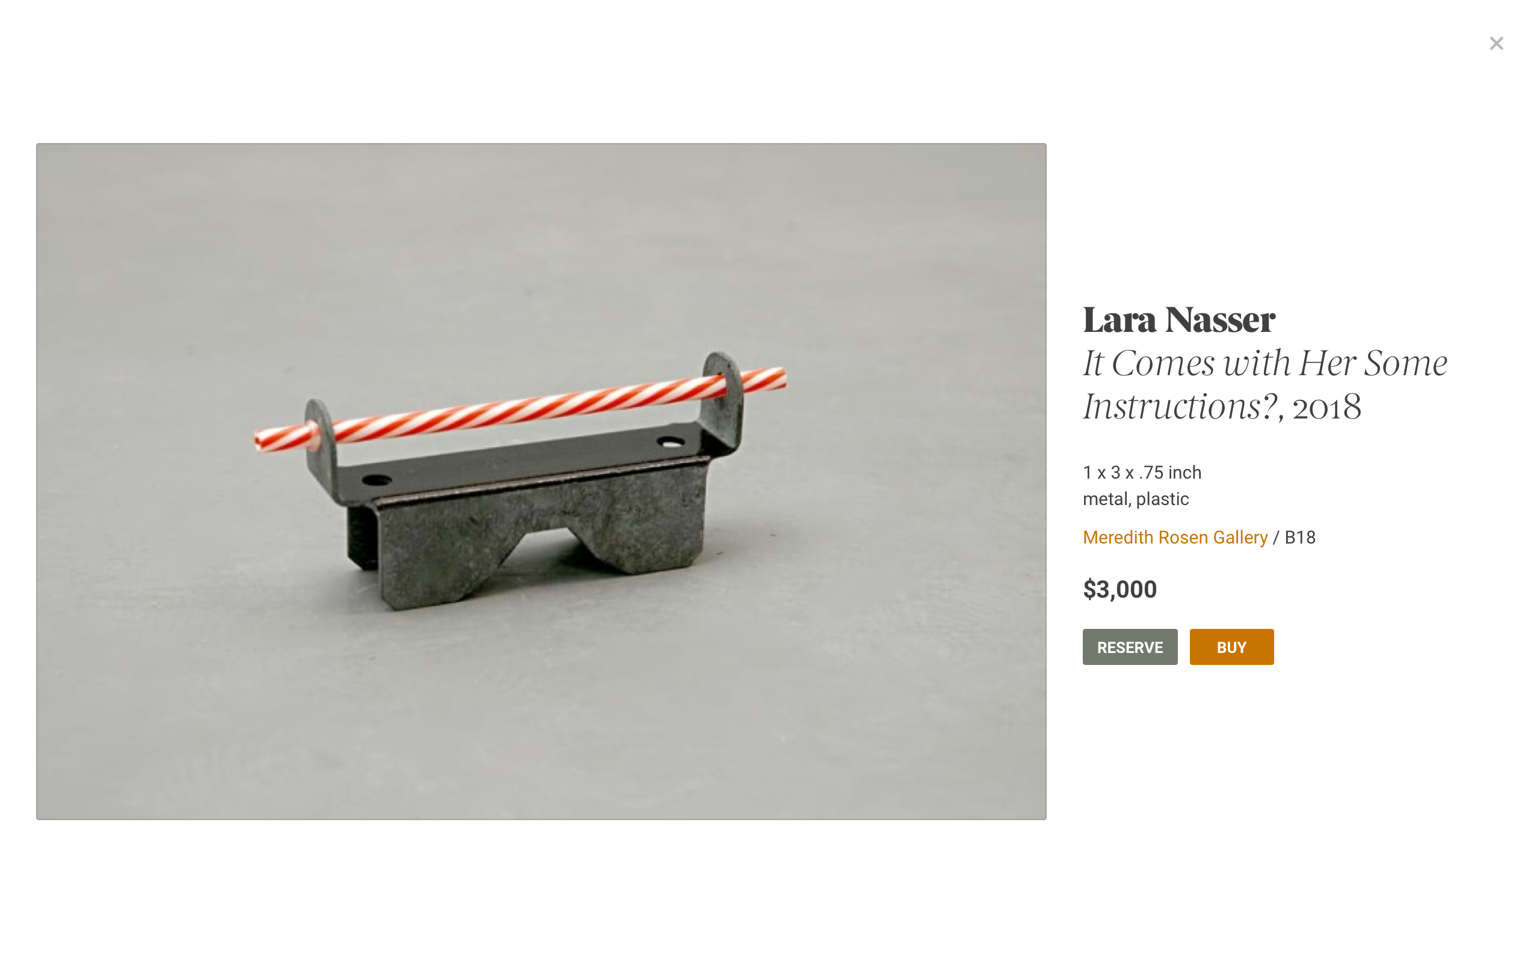Select the italic artwork title text

click(x=1265, y=384)
